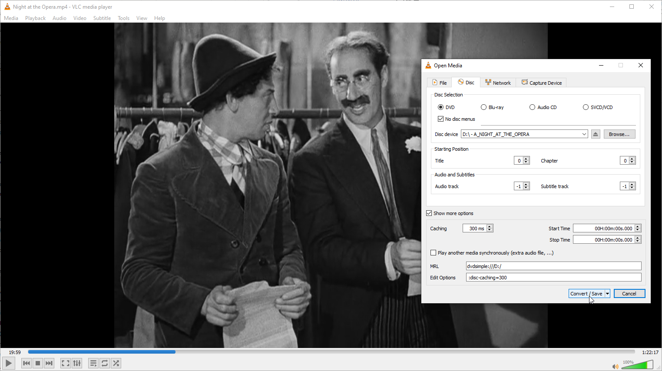Screen dimensions: 662x371
Task: Switch to the Capture Device tab
Action: 542,83
